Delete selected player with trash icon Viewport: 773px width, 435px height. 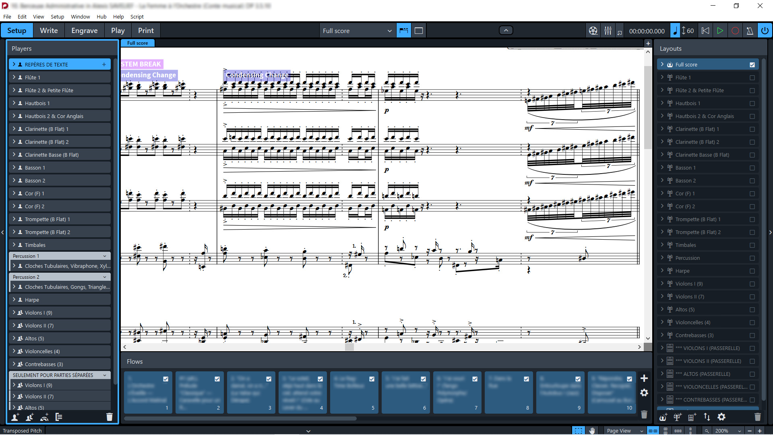point(109,417)
